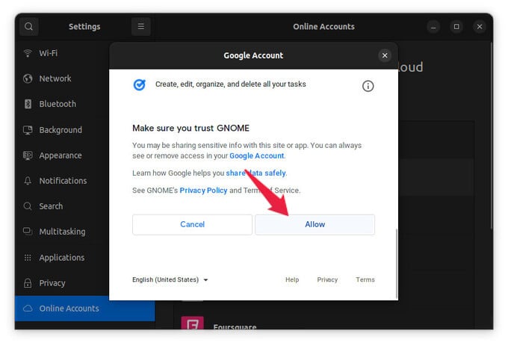This screenshot has width=508, height=346.
Task: Open Privacy settings
Action: click(61, 283)
